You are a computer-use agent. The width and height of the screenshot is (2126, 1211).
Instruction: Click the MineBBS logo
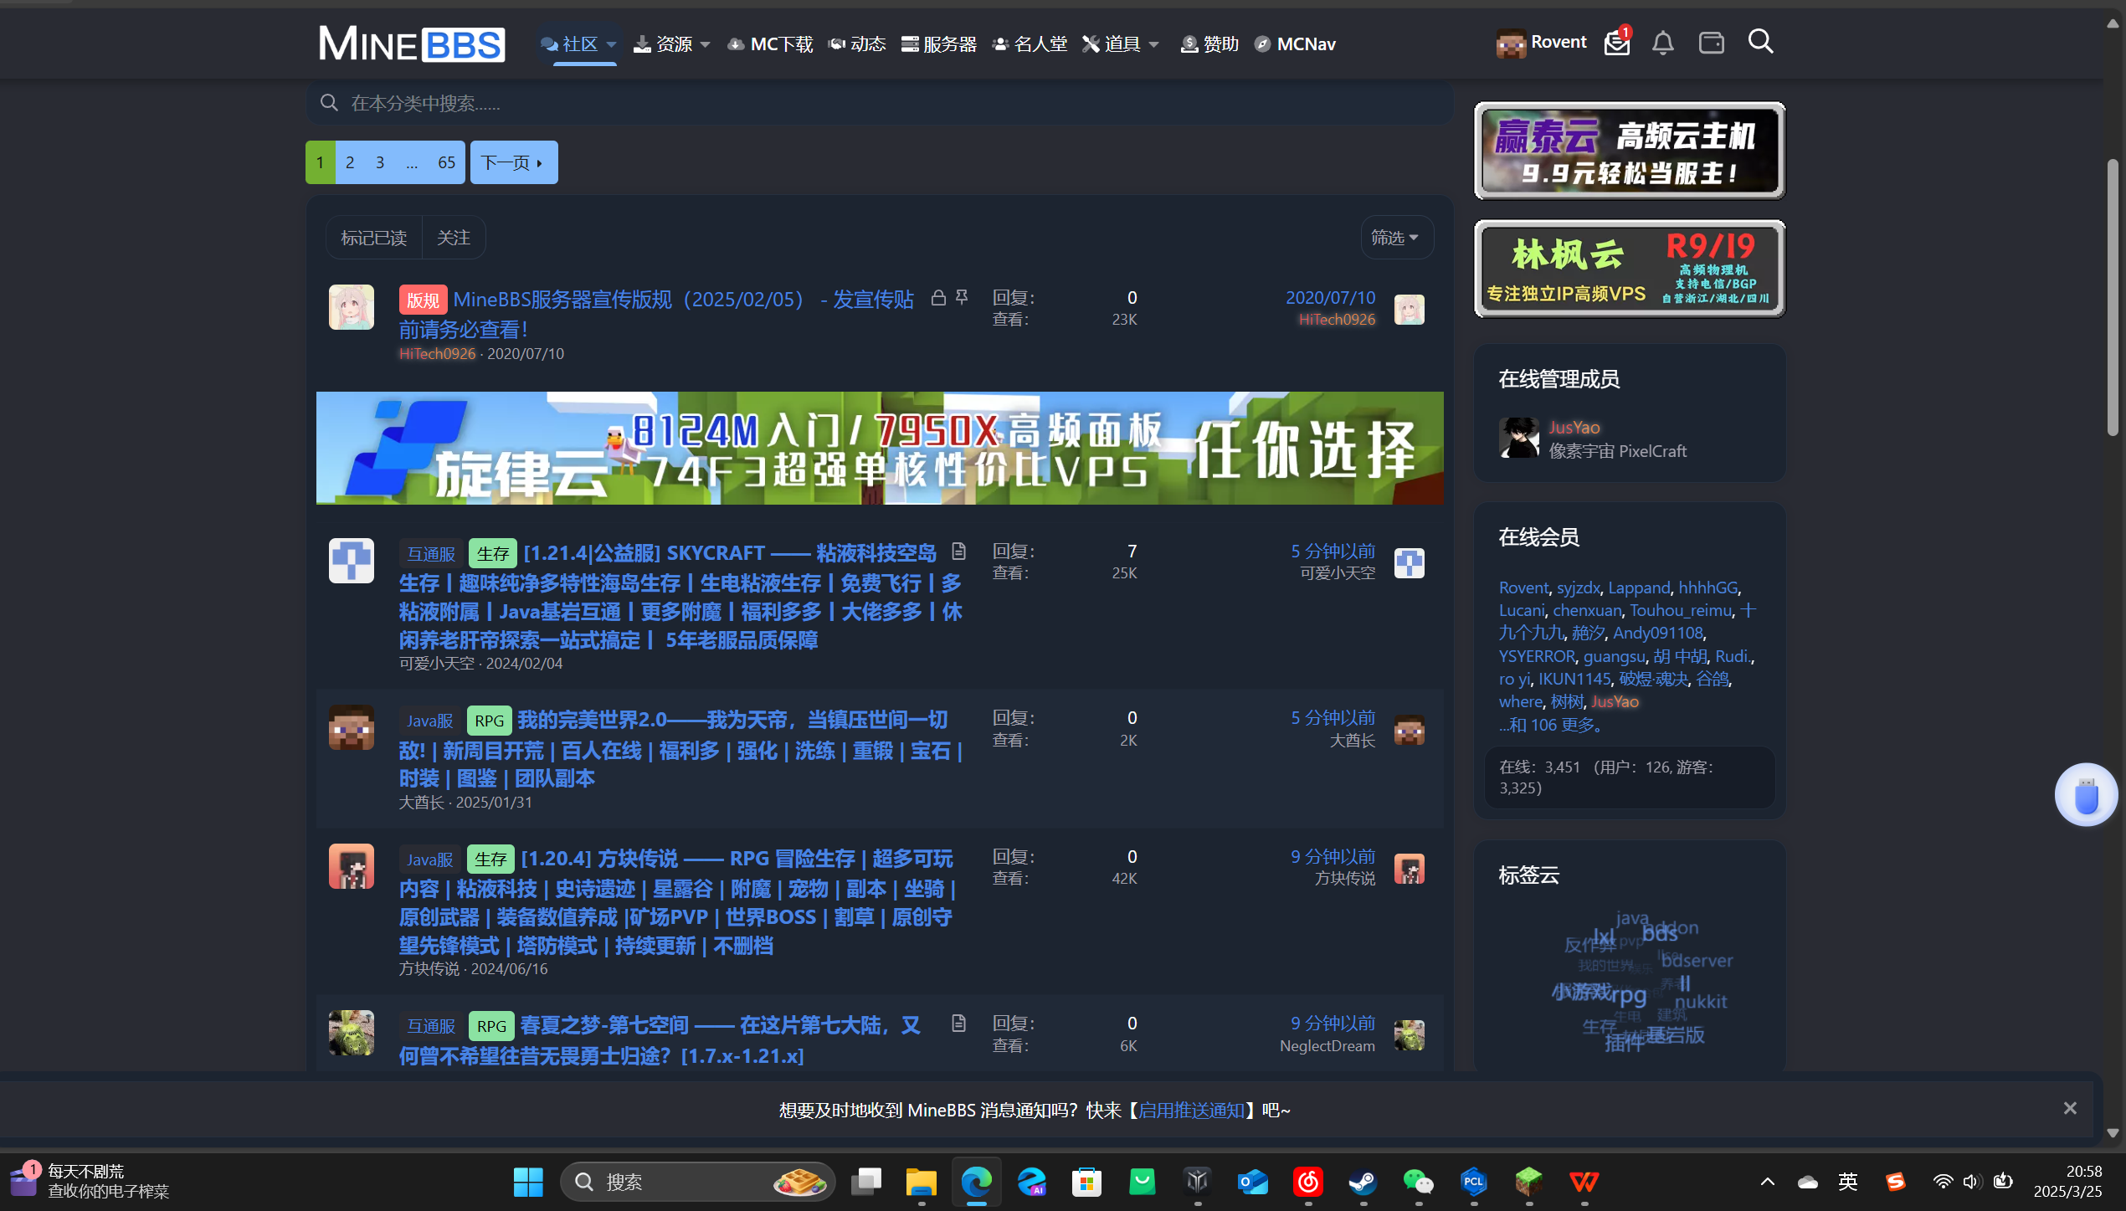point(412,44)
